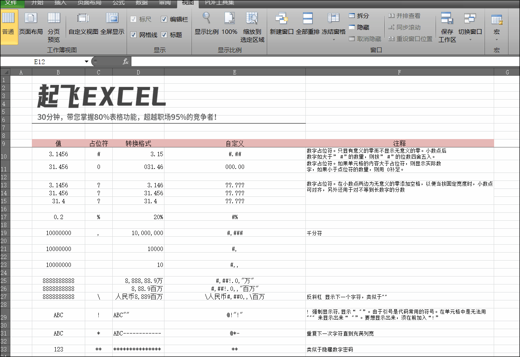520x357 pixels.
Task: Click the 自定义 header cell
Action: [x=235, y=143]
